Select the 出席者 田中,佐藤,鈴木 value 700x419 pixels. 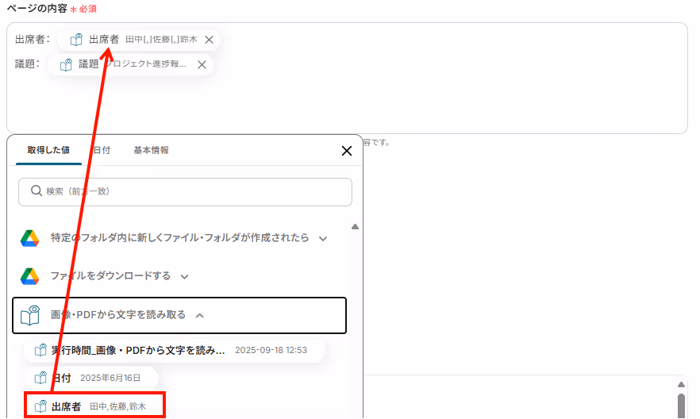tap(94, 406)
